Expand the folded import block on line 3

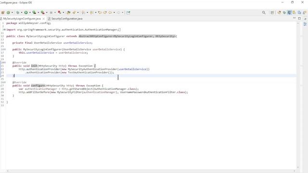pos(5,30)
